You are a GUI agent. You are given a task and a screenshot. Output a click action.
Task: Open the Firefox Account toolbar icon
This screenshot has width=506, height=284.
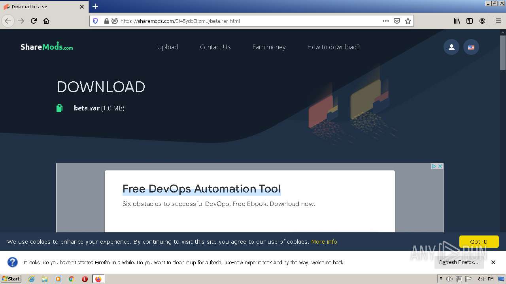pyautogui.click(x=482, y=21)
